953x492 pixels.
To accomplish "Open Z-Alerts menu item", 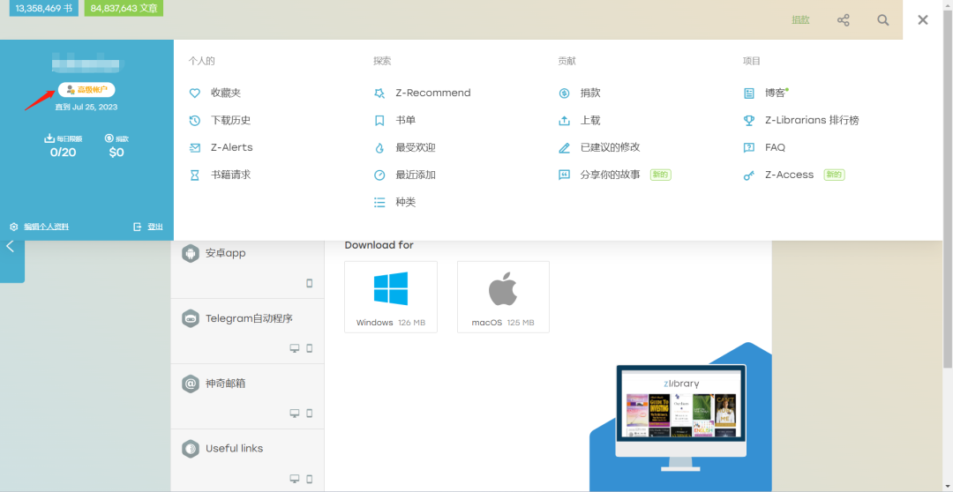I will 231,147.
